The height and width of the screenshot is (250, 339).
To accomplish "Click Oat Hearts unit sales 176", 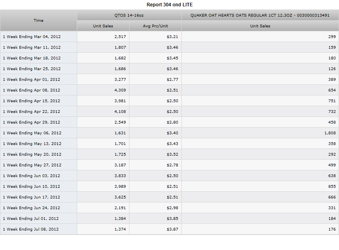I will point(332,229).
